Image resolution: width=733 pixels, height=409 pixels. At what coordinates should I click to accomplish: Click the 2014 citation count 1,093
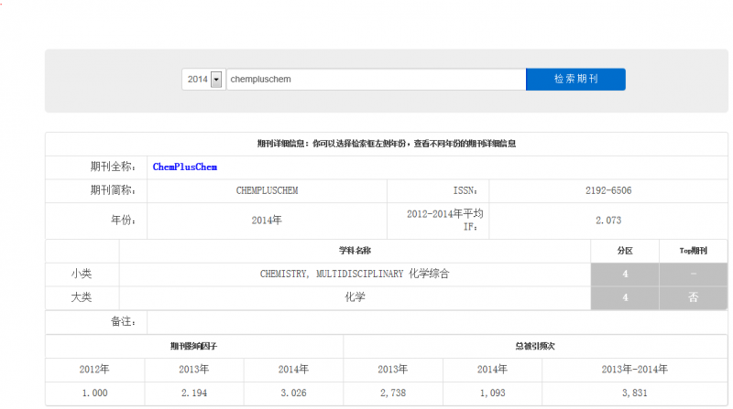tap(492, 393)
